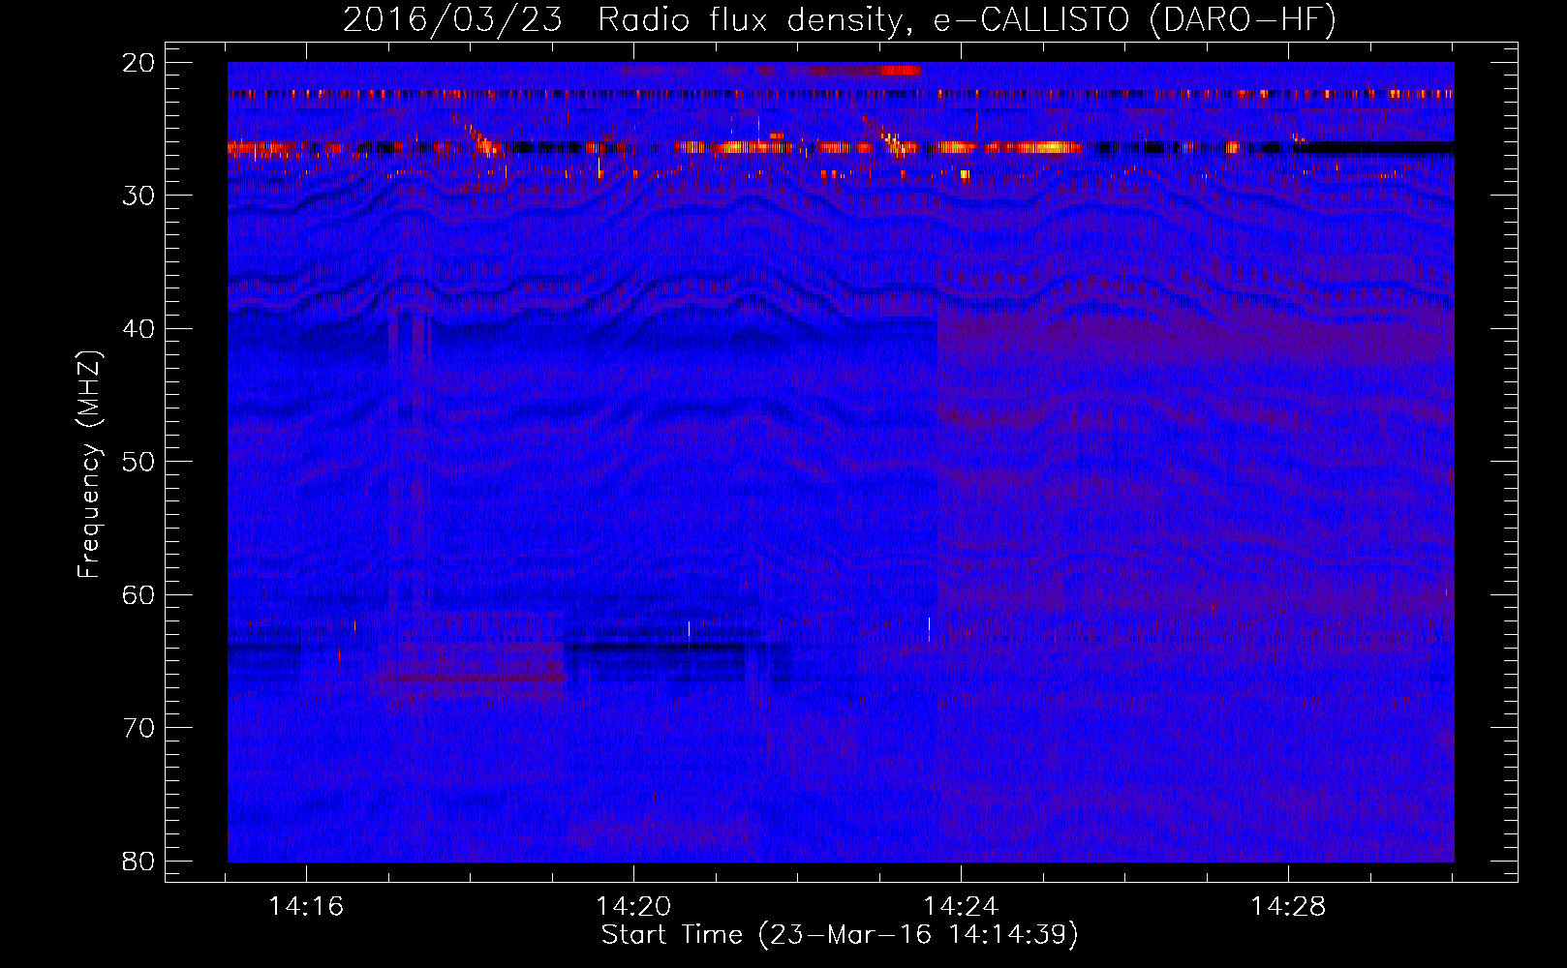This screenshot has width=1567, height=968.
Task: Click the 14:16 time tick label
Action: pos(306,907)
